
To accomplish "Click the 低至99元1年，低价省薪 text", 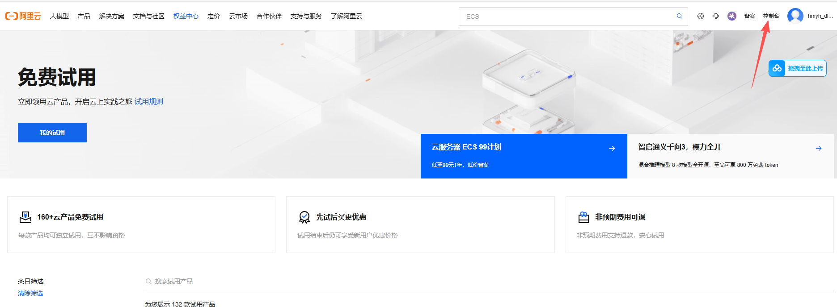I will coord(460,165).
